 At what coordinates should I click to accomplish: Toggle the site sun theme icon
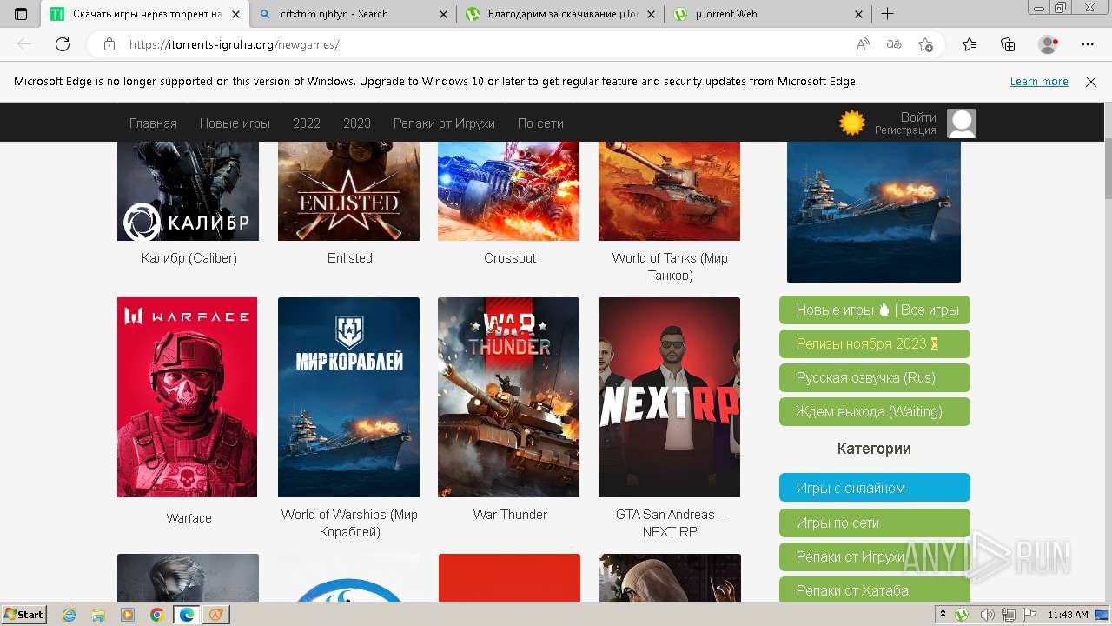(x=852, y=123)
